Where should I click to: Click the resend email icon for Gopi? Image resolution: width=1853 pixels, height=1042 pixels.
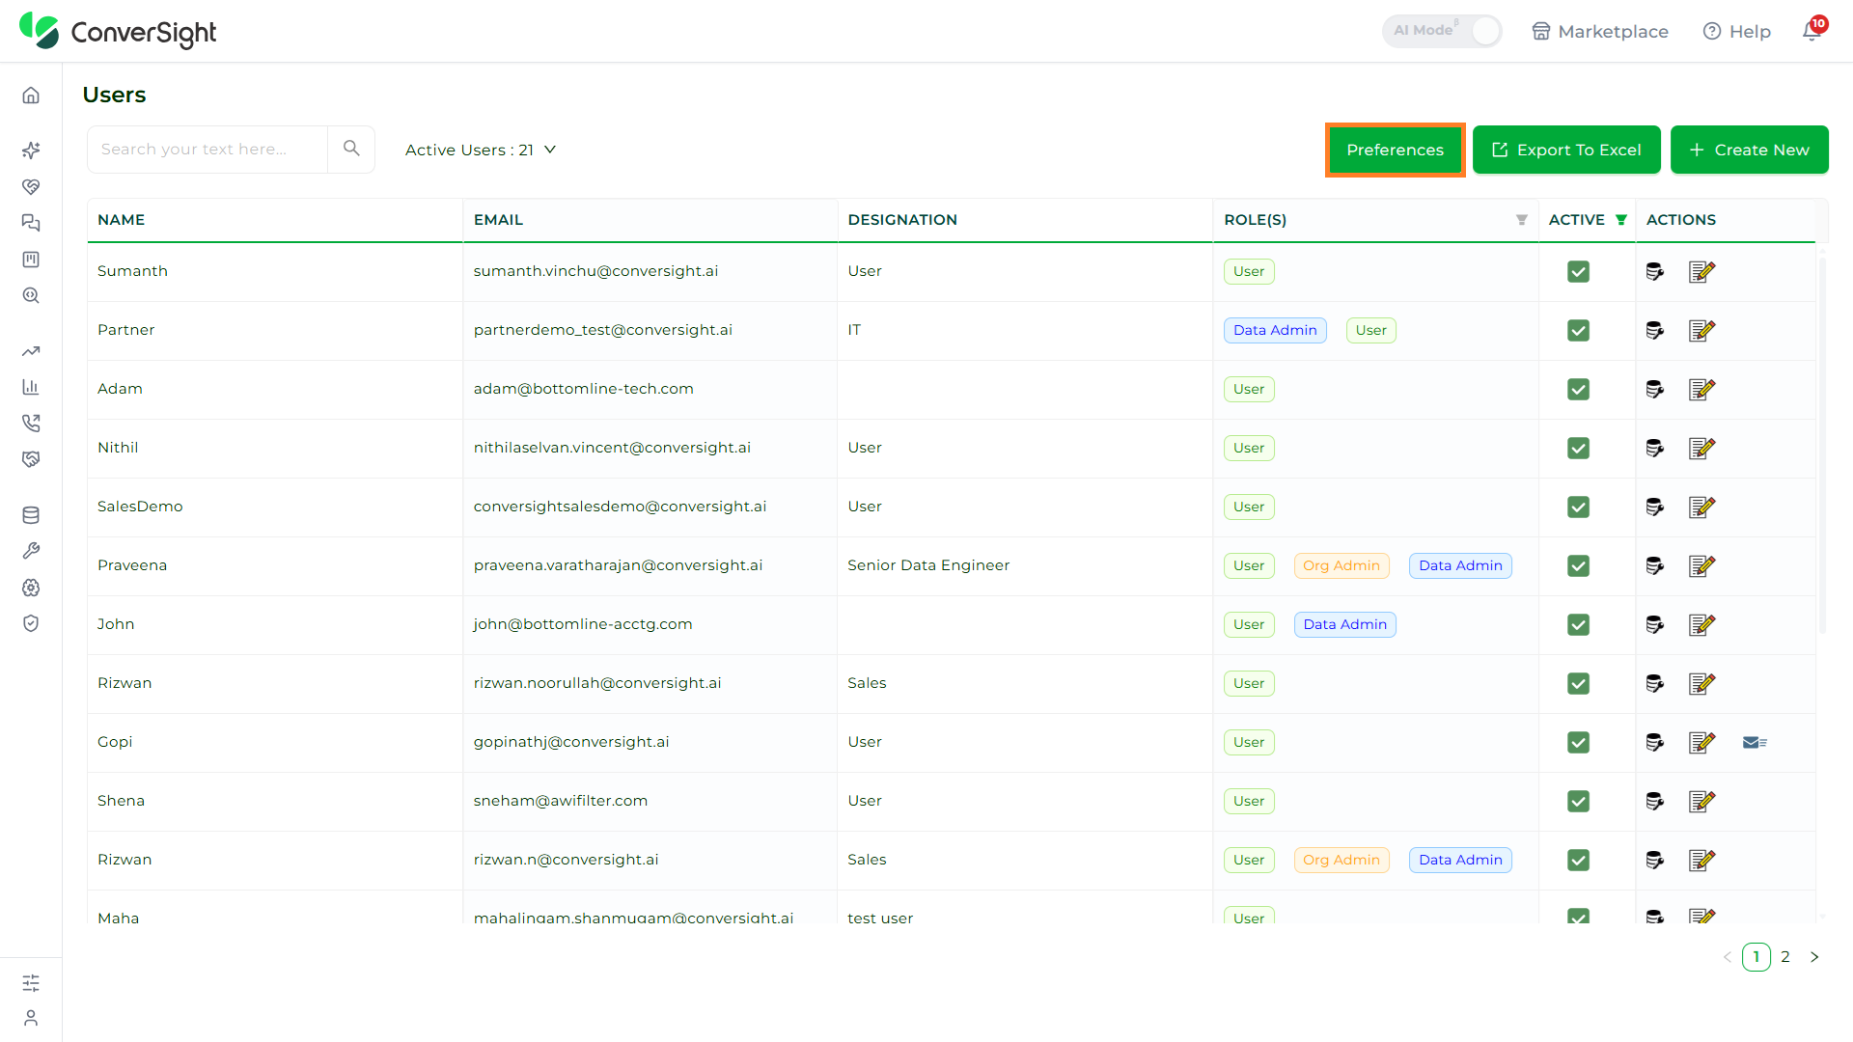point(1755,742)
